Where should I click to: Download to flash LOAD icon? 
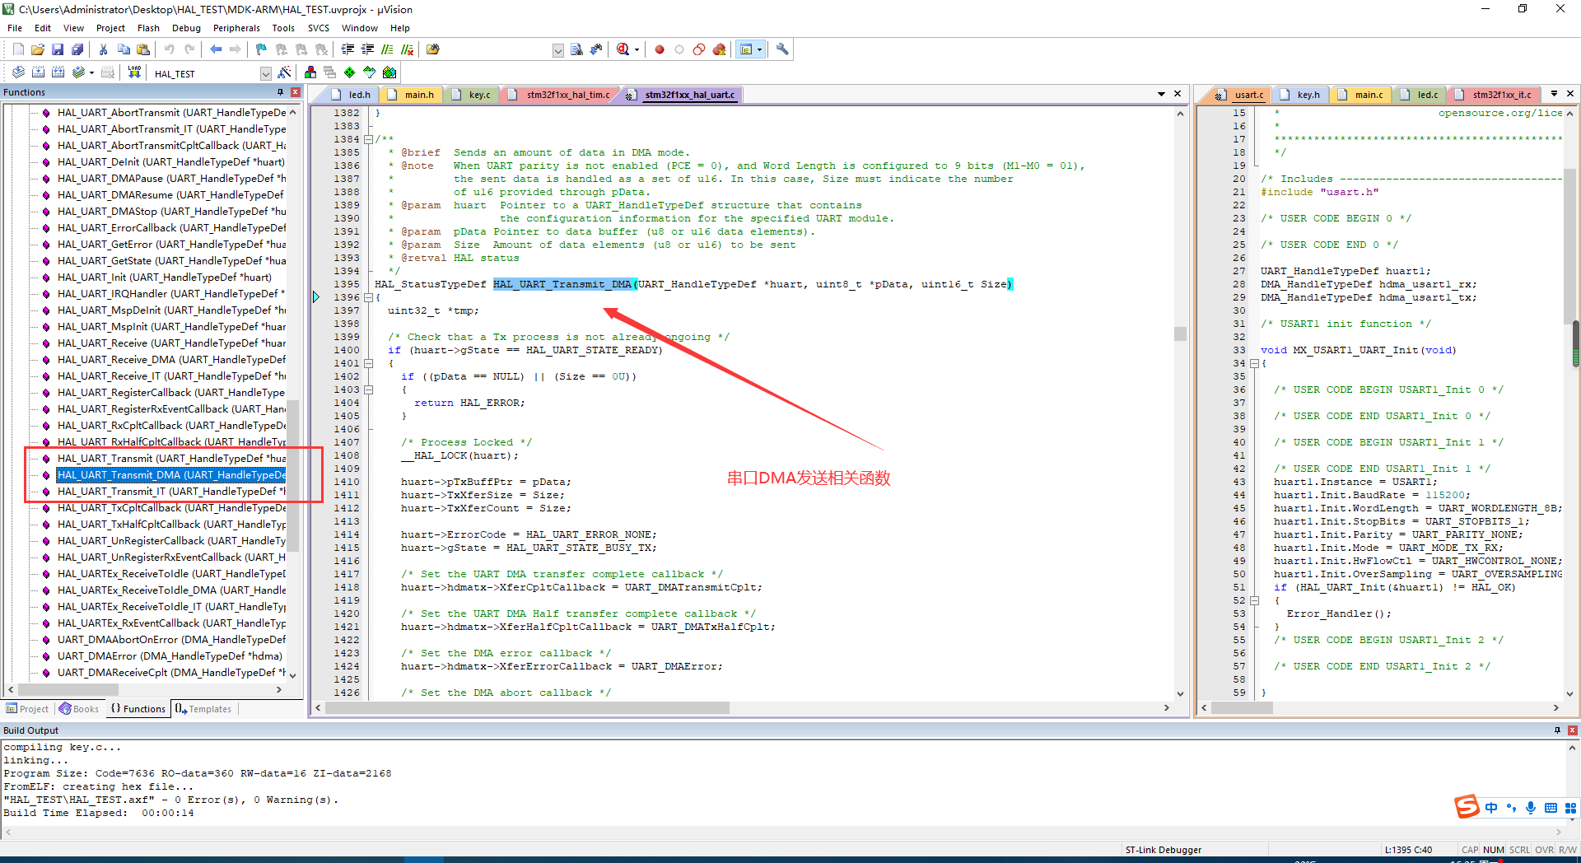(x=134, y=72)
